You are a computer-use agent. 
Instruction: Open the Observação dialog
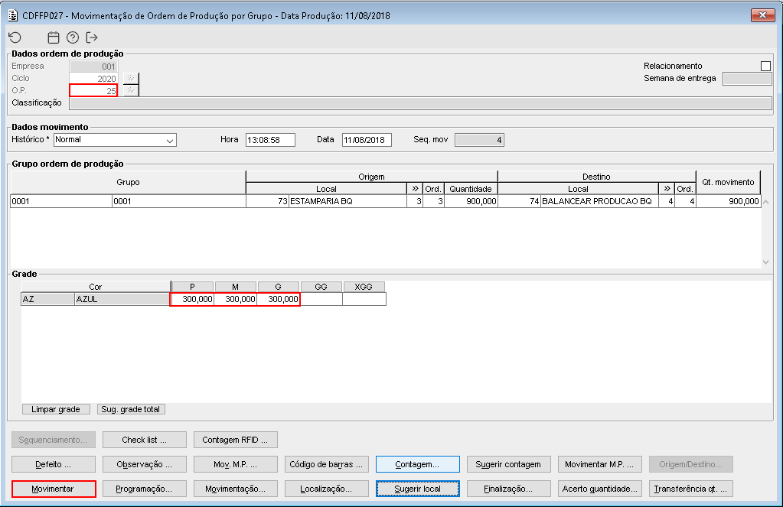[145, 464]
